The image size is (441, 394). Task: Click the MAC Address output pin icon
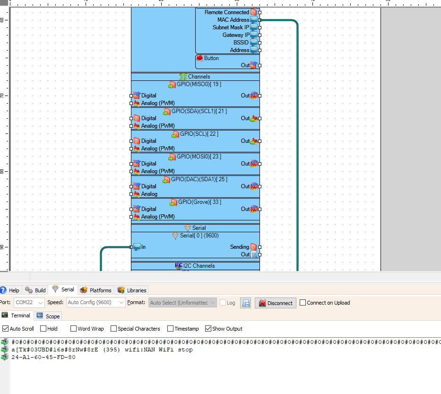click(x=254, y=20)
